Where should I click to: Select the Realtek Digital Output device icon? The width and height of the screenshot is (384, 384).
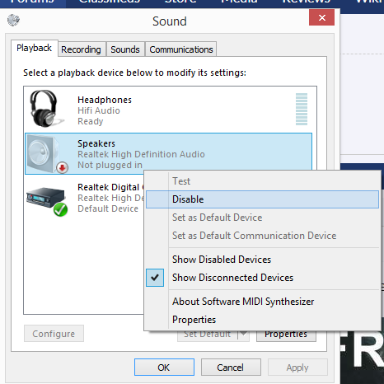tap(47, 200)
